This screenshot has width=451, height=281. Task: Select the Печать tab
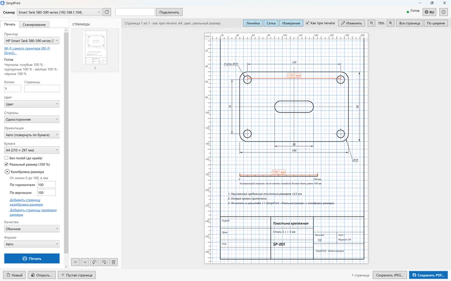coord(10,24)
